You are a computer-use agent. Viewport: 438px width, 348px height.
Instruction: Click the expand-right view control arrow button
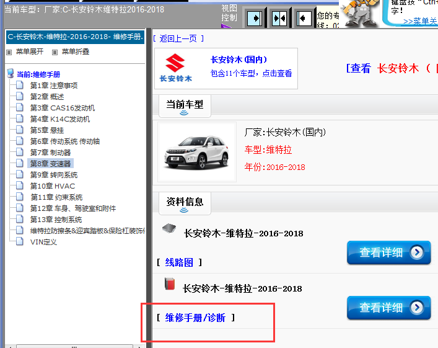click(x=255, y=18)
